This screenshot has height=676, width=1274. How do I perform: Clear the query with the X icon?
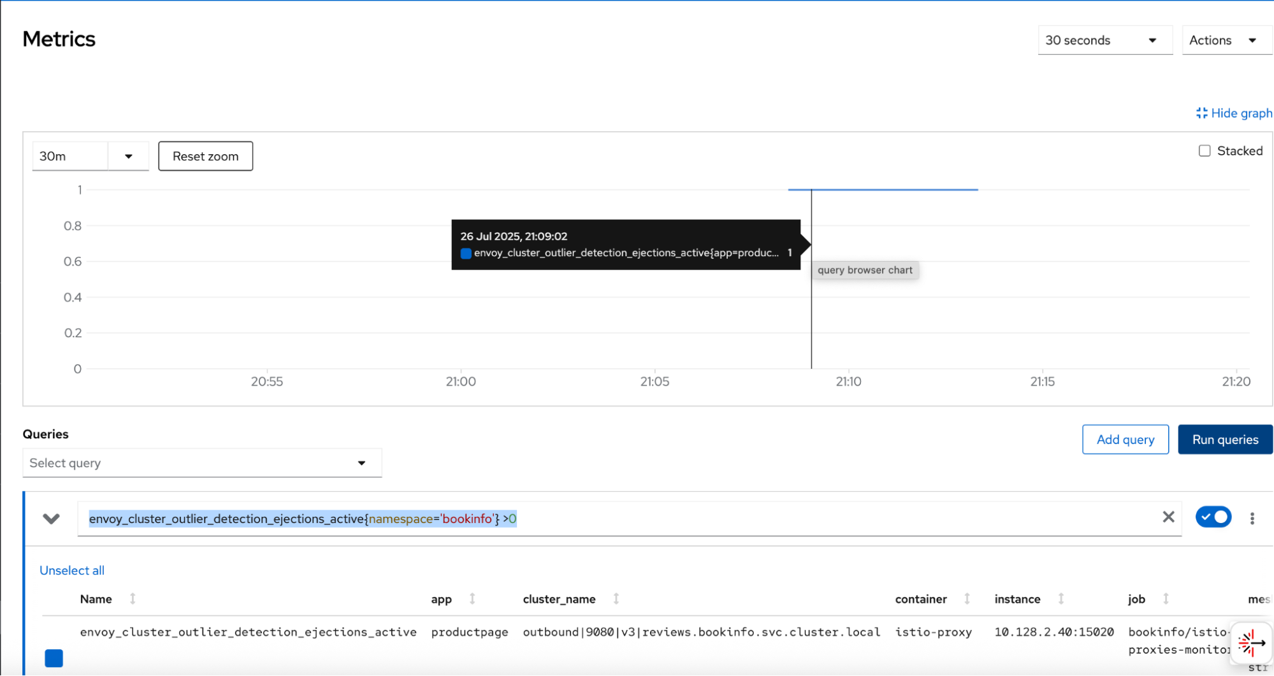pyautogui.click(x=1168, y=517)
